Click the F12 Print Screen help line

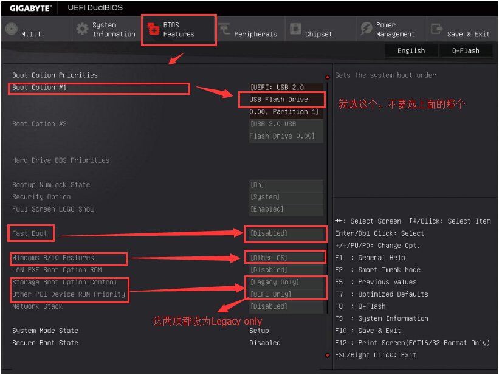[x=412, y=343]
